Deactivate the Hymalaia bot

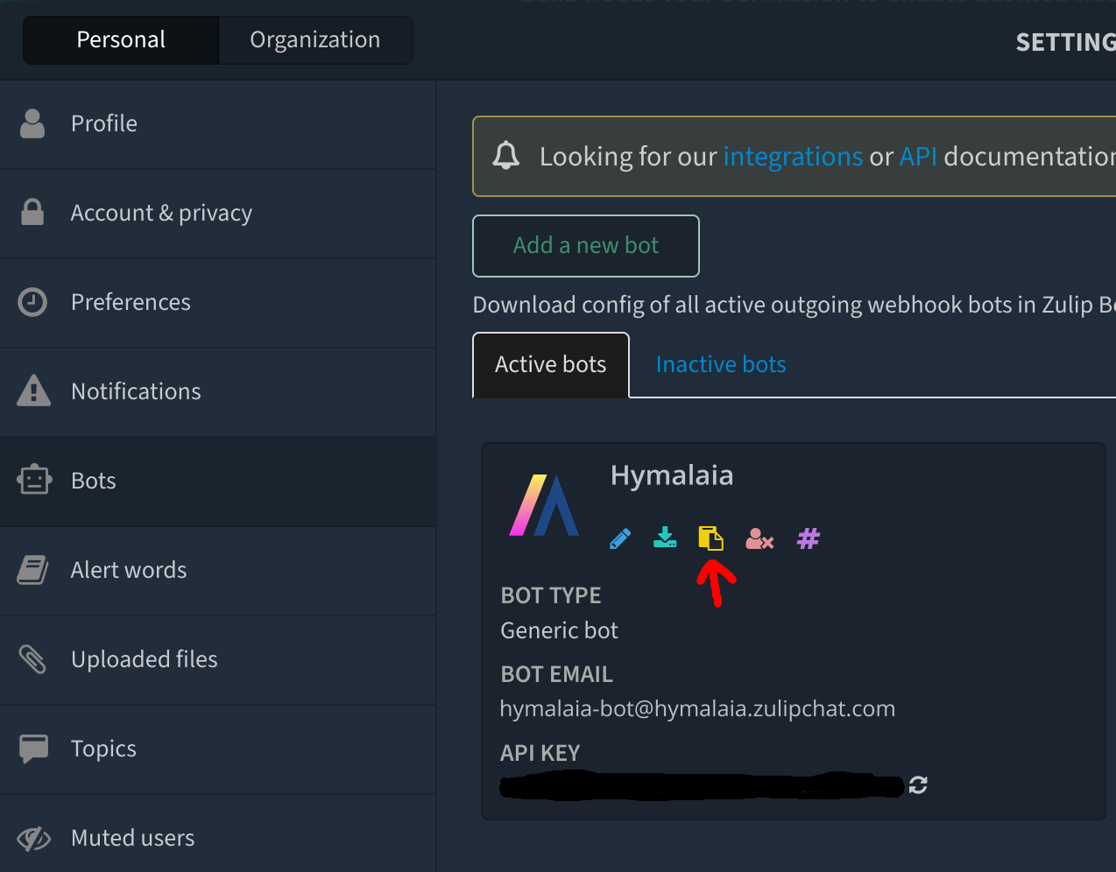[759, 538]
